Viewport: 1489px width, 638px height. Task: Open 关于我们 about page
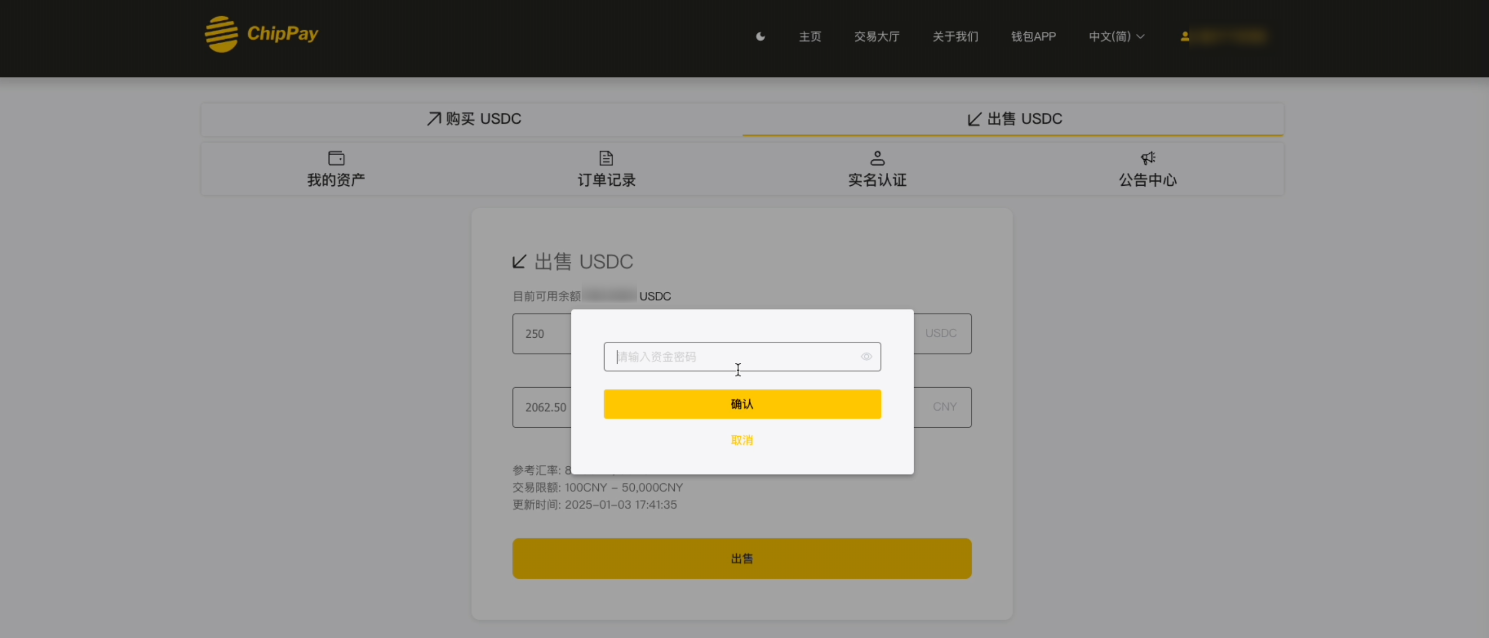[955, 36]
